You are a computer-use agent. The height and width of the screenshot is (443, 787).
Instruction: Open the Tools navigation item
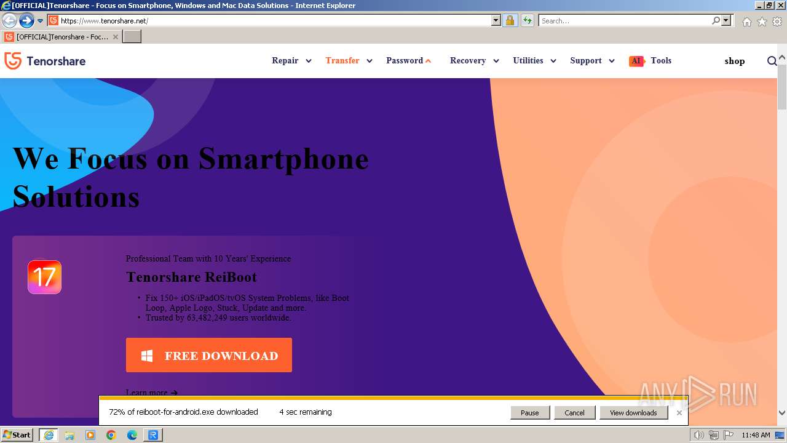[661, 60]
